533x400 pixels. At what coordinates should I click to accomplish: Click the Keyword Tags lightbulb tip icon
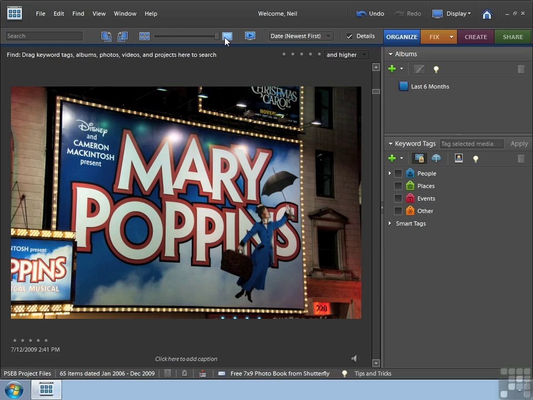tap(476, 158)
